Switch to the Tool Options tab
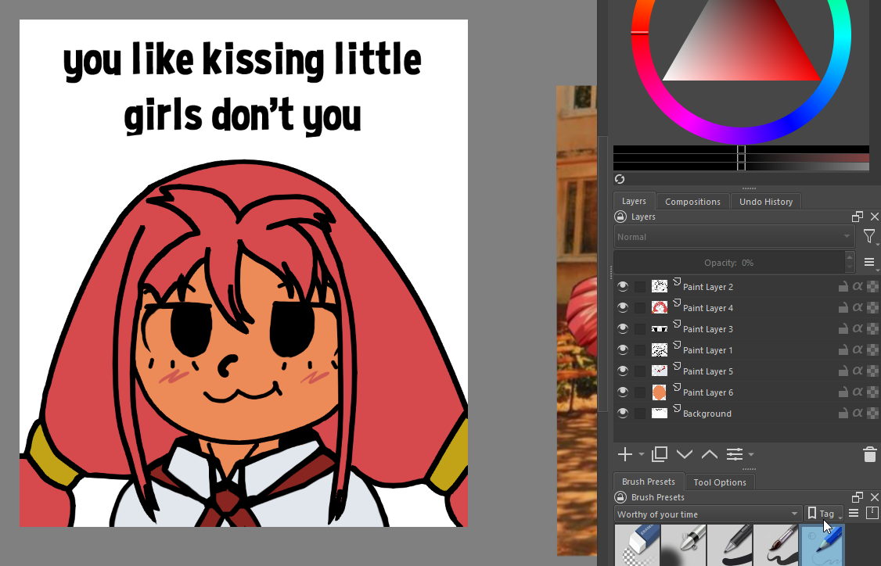The image size is (881, 566). click(720, 482)
